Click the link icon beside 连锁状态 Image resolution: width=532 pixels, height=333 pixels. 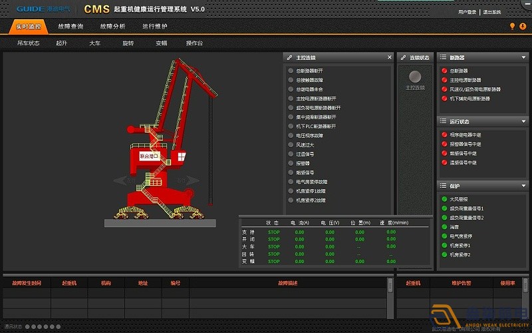[404, 58]
